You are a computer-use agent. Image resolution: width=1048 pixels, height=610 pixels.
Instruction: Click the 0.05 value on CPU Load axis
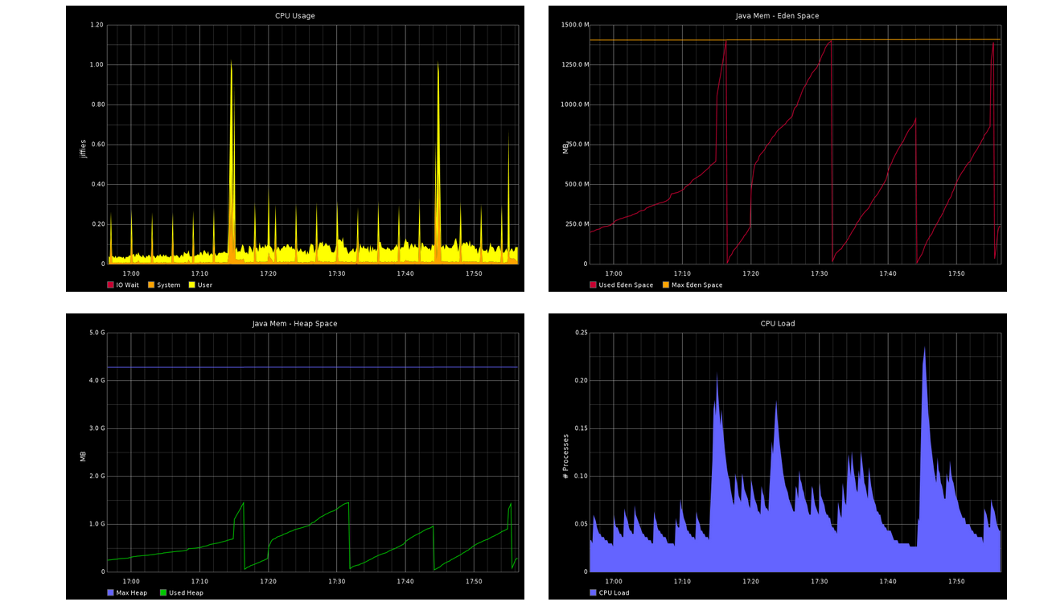coord(580,524)
